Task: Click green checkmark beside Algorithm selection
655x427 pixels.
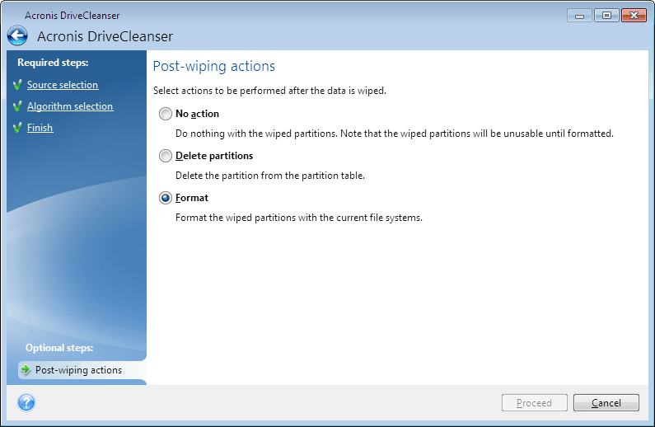Action: tap(17, 106)
